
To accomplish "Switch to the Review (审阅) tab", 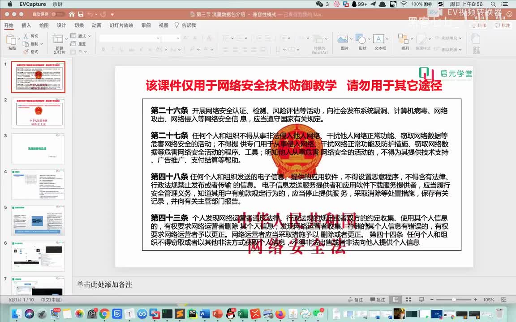I will coord(146,25).
